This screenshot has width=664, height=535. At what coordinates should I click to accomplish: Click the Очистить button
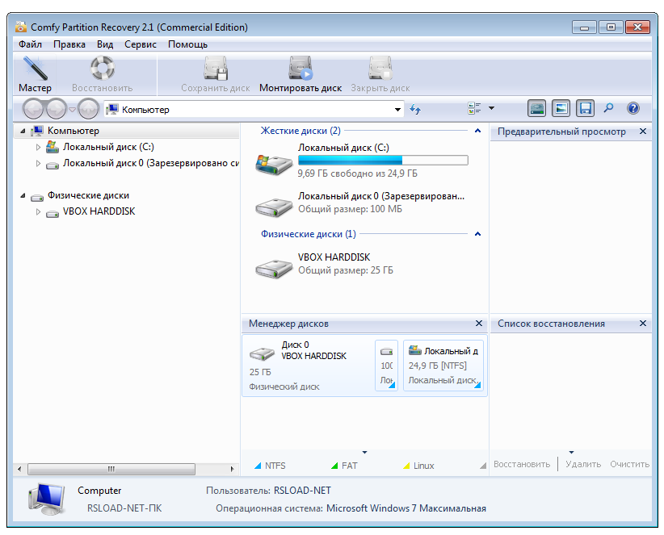click(x=629, y=464)
